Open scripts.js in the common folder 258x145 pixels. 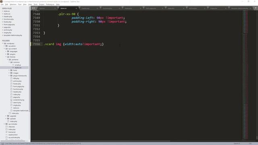18,65
